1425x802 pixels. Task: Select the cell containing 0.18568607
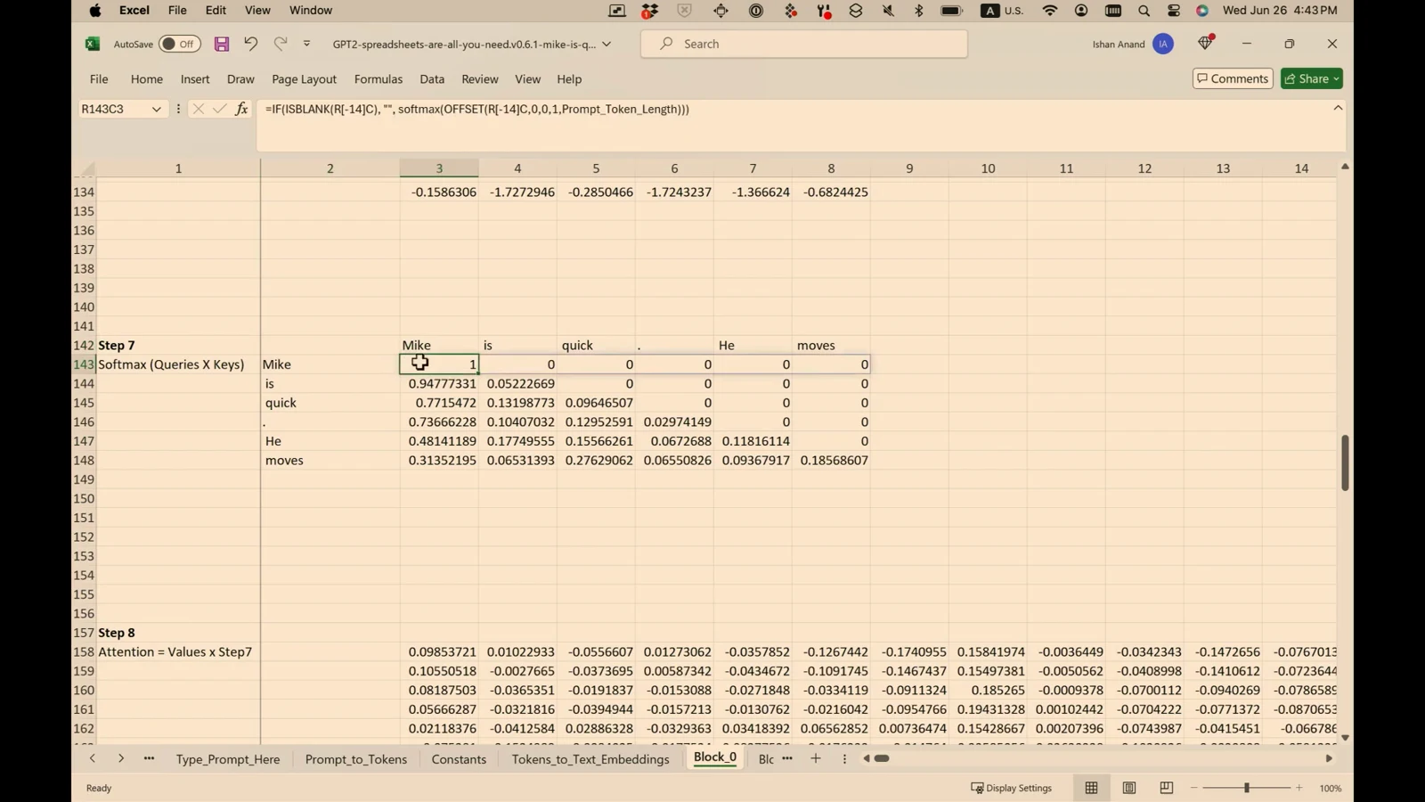pyautogui.click(x=831, y=461)
